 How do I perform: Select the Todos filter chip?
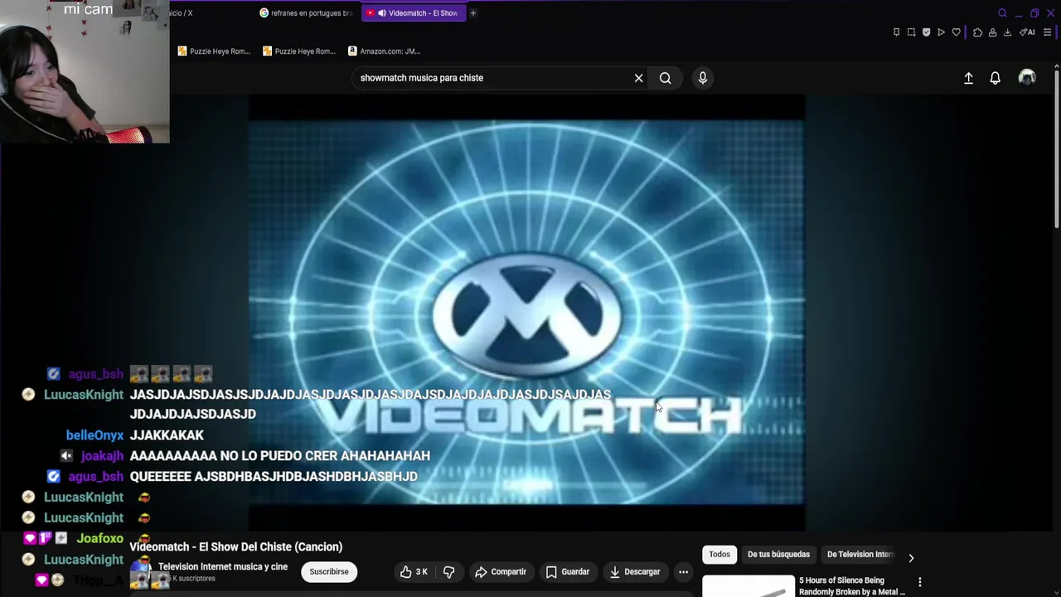tap(719, 555)
